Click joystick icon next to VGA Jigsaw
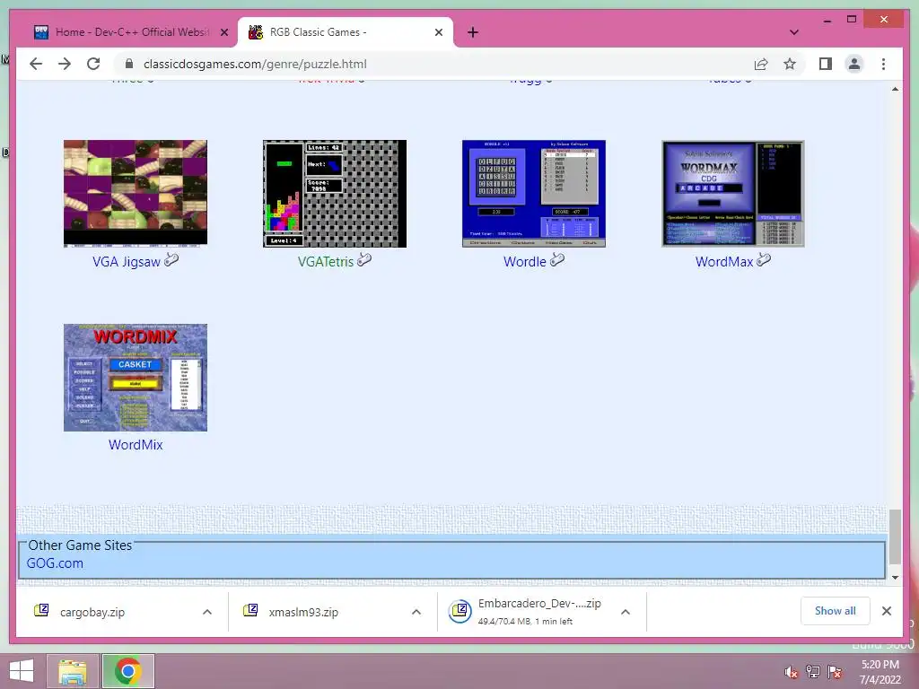Viewport: 919px width, 689px height. (171, 259)
